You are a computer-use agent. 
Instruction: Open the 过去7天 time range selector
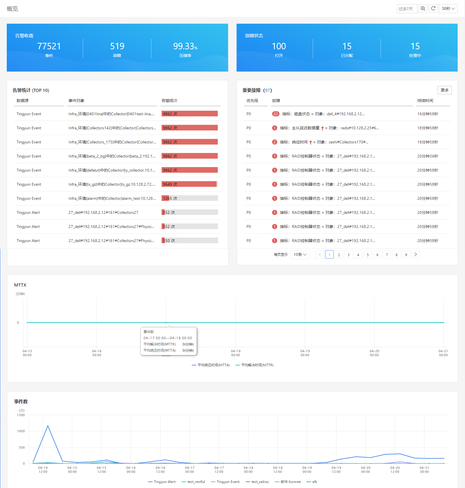(407, 9)
